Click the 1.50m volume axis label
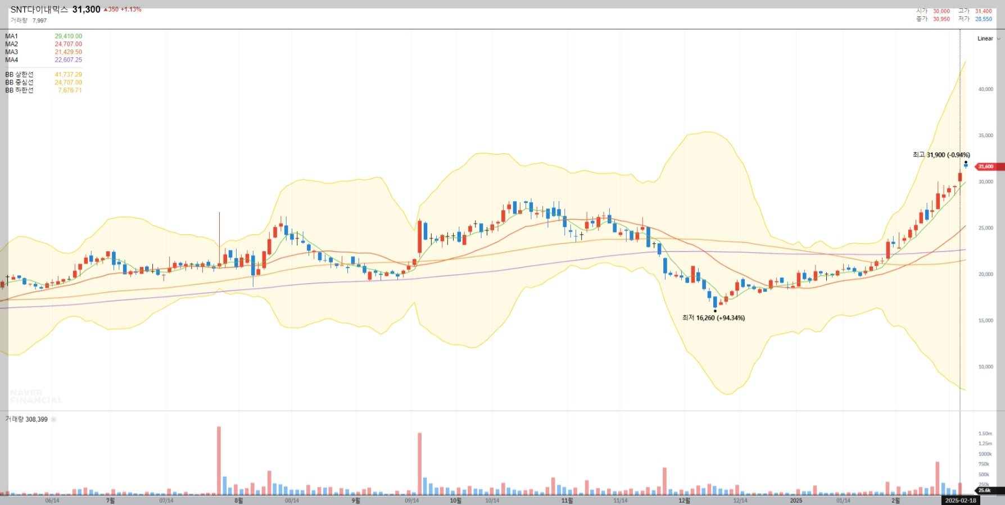The height and width of the screenshot is (505, 1005). [x=985, y=434]
